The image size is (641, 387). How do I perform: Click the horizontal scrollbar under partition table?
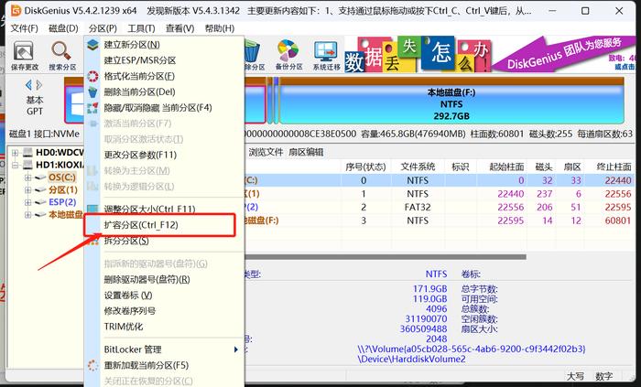click(385, 257)
